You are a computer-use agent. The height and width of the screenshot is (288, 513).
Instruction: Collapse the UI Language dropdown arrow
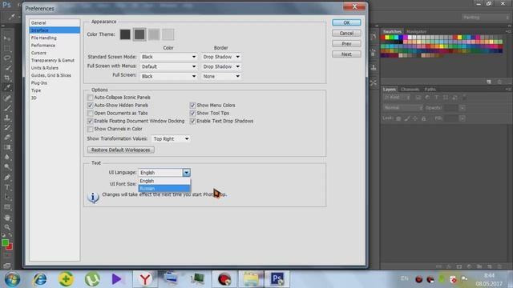(x=186, y=173)
